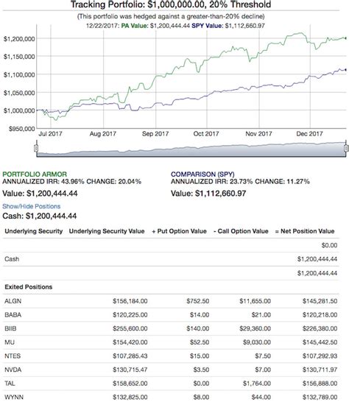
Task: Click the SPY Value $1,112,660.97 text
Action: click(x=208, y=194)
